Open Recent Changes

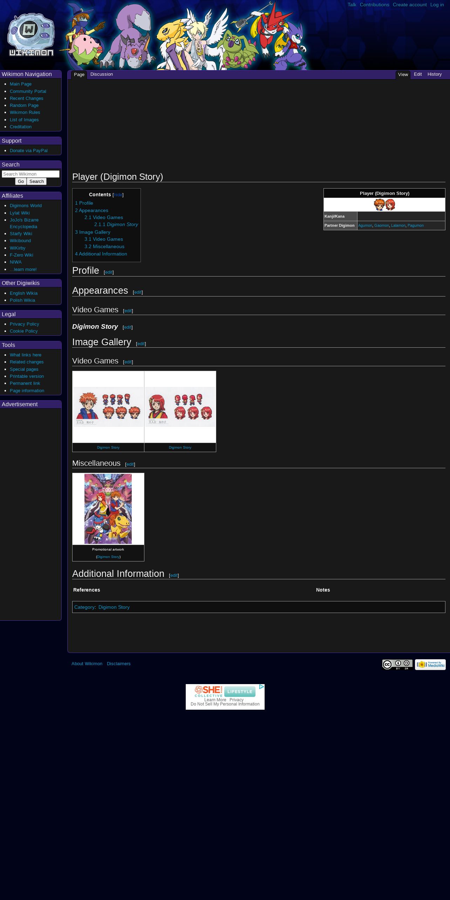[x=27, y=98]
